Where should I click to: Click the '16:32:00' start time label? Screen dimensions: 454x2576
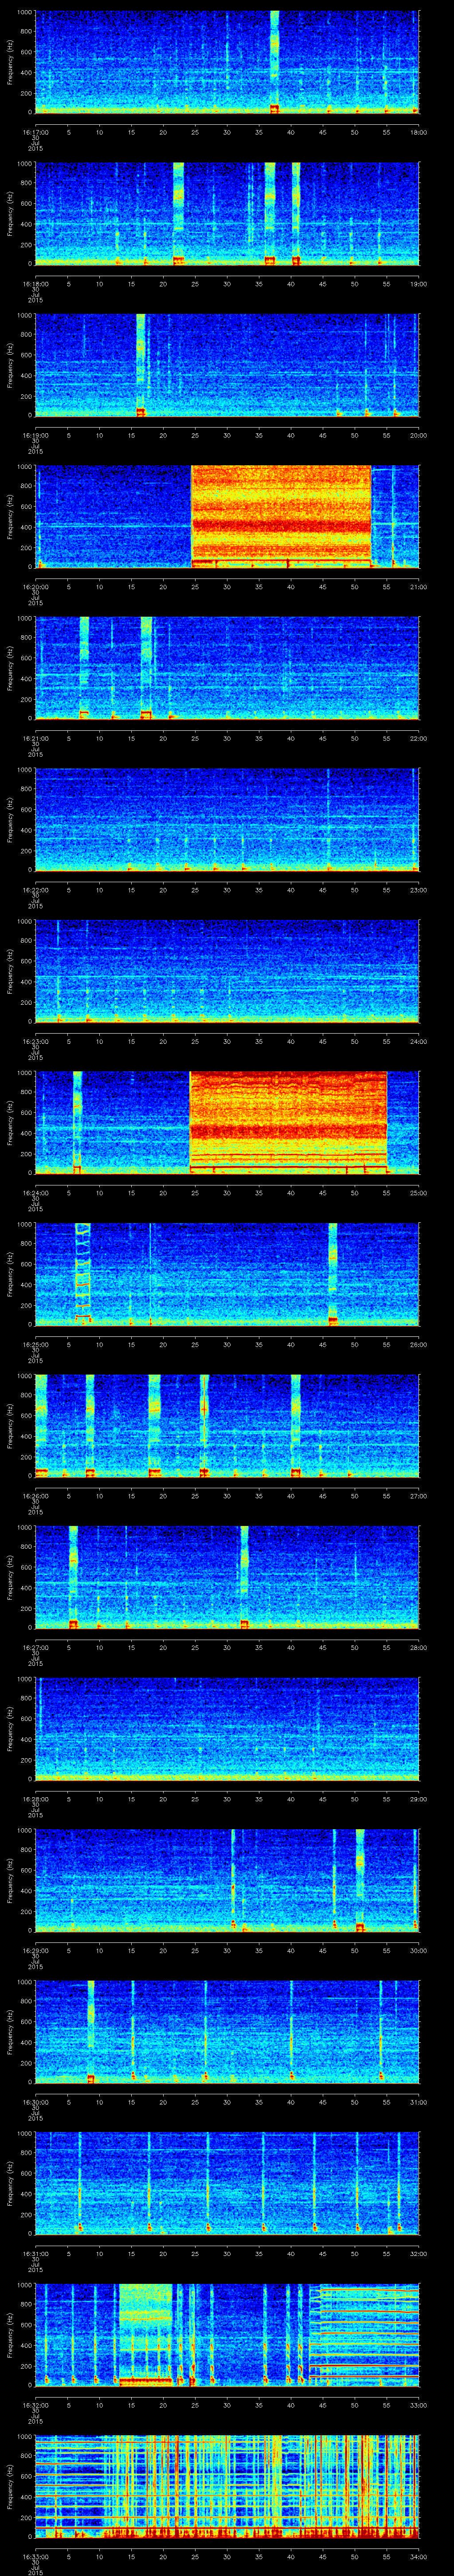tap(35, 2404)
